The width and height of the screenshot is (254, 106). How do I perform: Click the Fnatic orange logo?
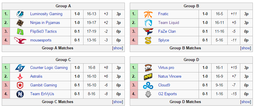click(x=148, y=14)
